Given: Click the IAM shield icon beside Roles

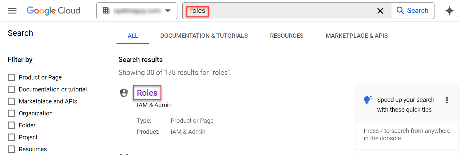Looking at the screenshot, I should (x=124, y=93).
